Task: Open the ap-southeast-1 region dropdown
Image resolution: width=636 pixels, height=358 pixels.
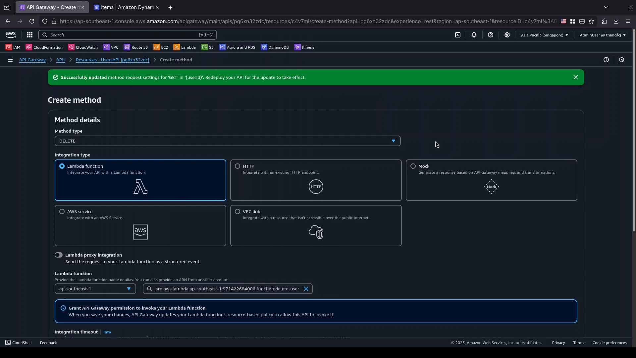Action: 95,289
